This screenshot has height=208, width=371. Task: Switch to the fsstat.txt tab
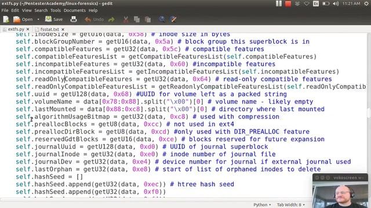49,29
